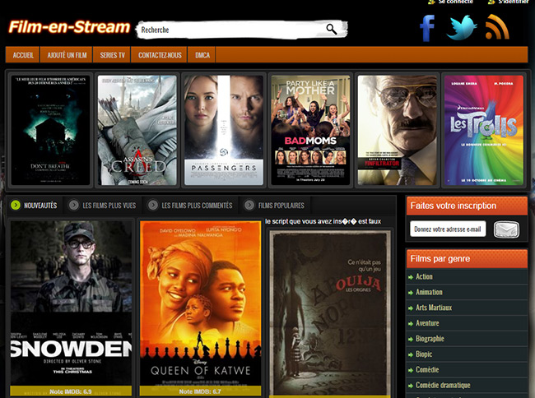
Task: Open the Comédie genre link
Action: point(427,370)
